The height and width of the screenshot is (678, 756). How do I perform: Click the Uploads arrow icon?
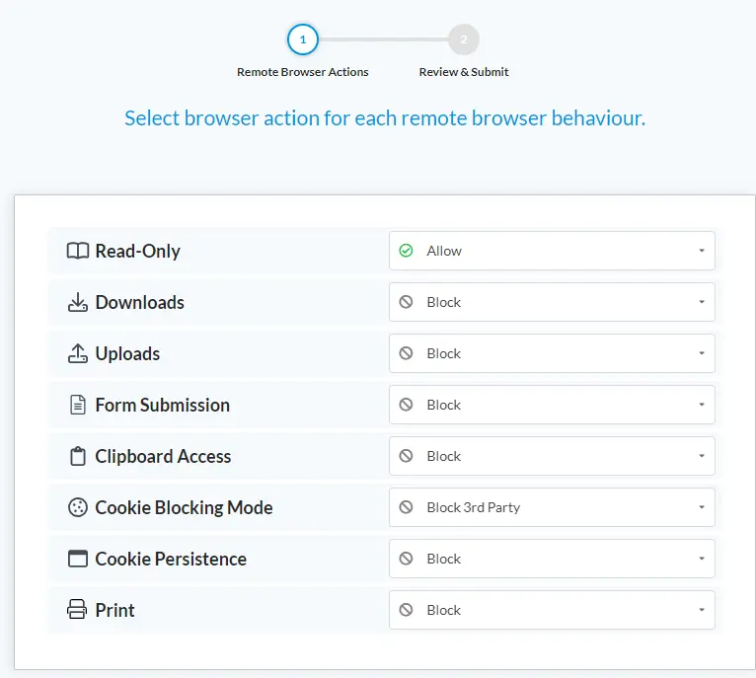click(77, 353)
